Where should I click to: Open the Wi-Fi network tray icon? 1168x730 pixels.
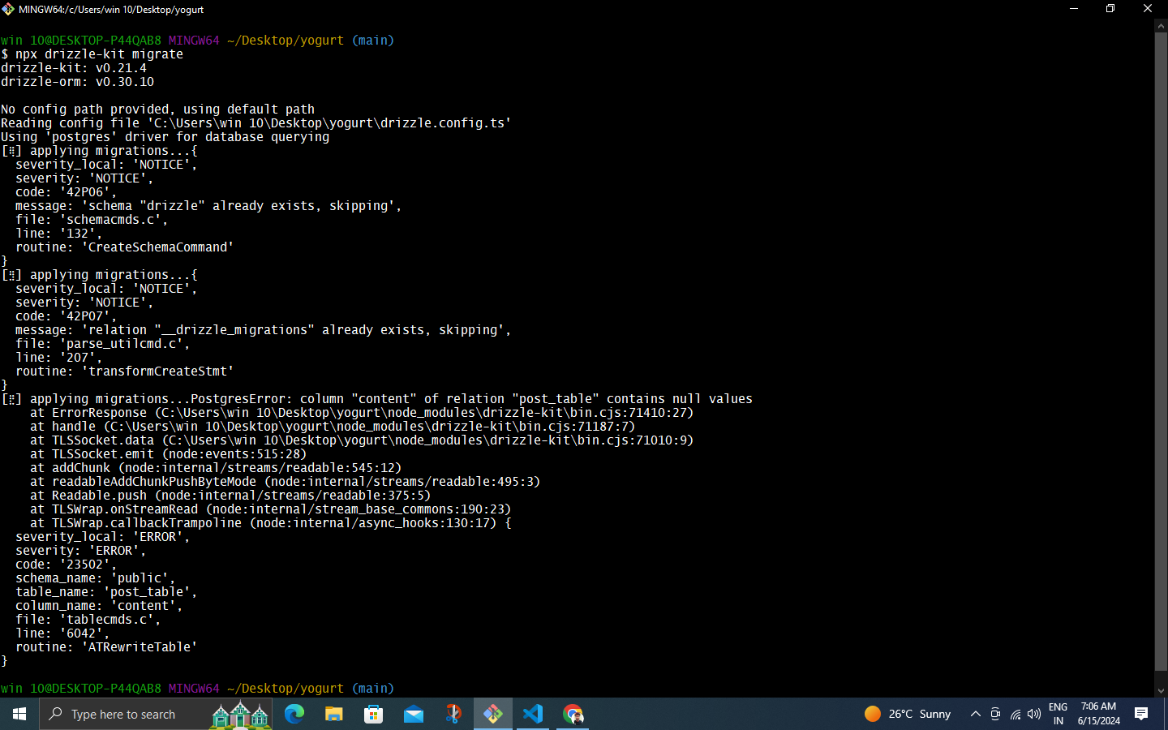click(1015, 714)
